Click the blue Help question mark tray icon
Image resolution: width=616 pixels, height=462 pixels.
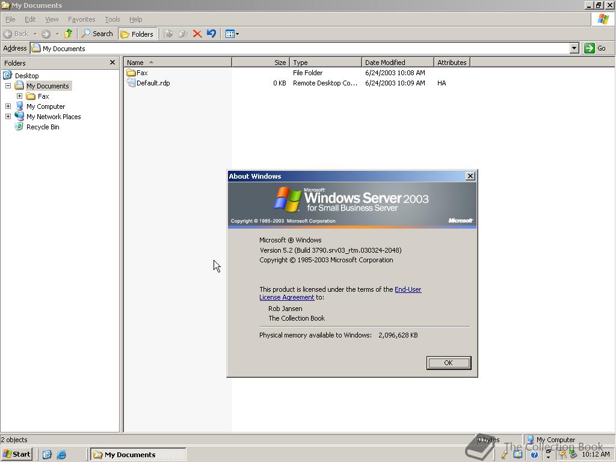[534, 455]
